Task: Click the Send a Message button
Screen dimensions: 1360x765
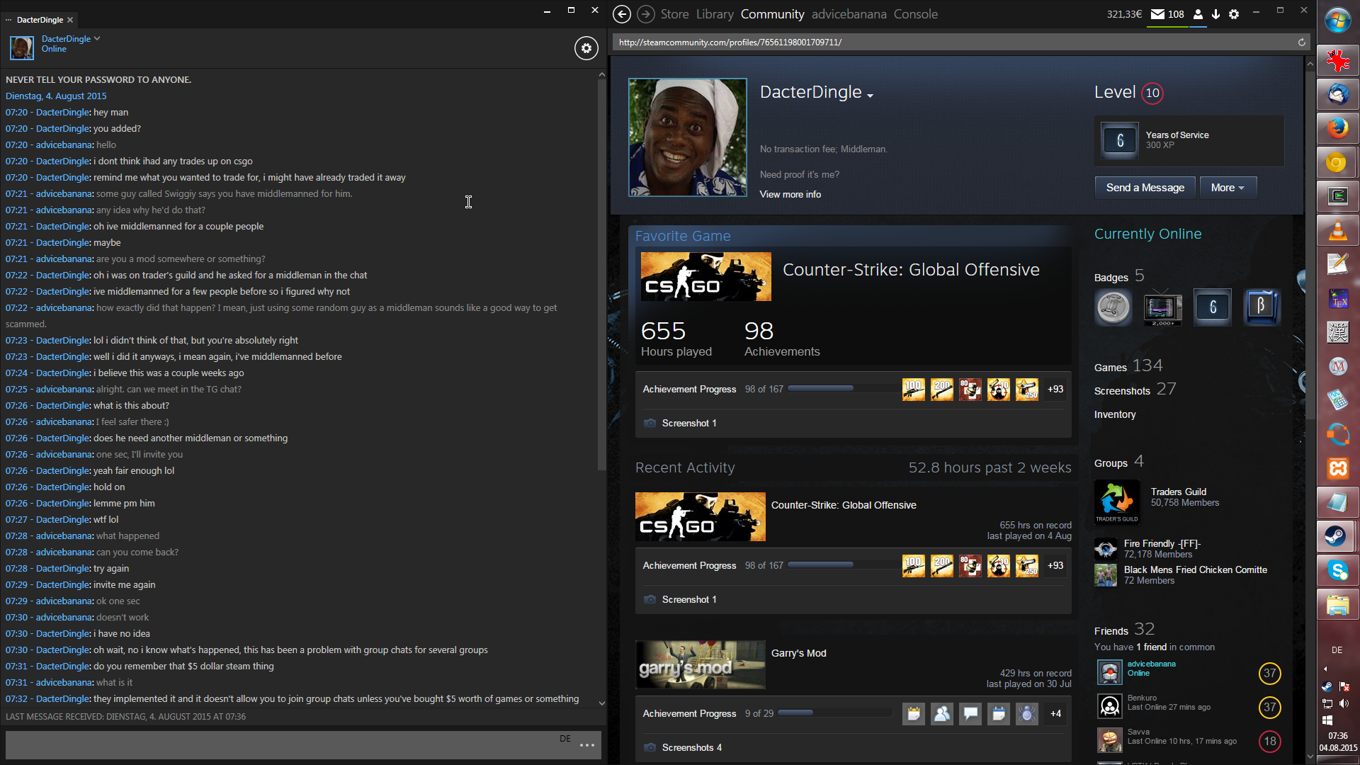Action: pyautogui.click(x=1145, y=188)
